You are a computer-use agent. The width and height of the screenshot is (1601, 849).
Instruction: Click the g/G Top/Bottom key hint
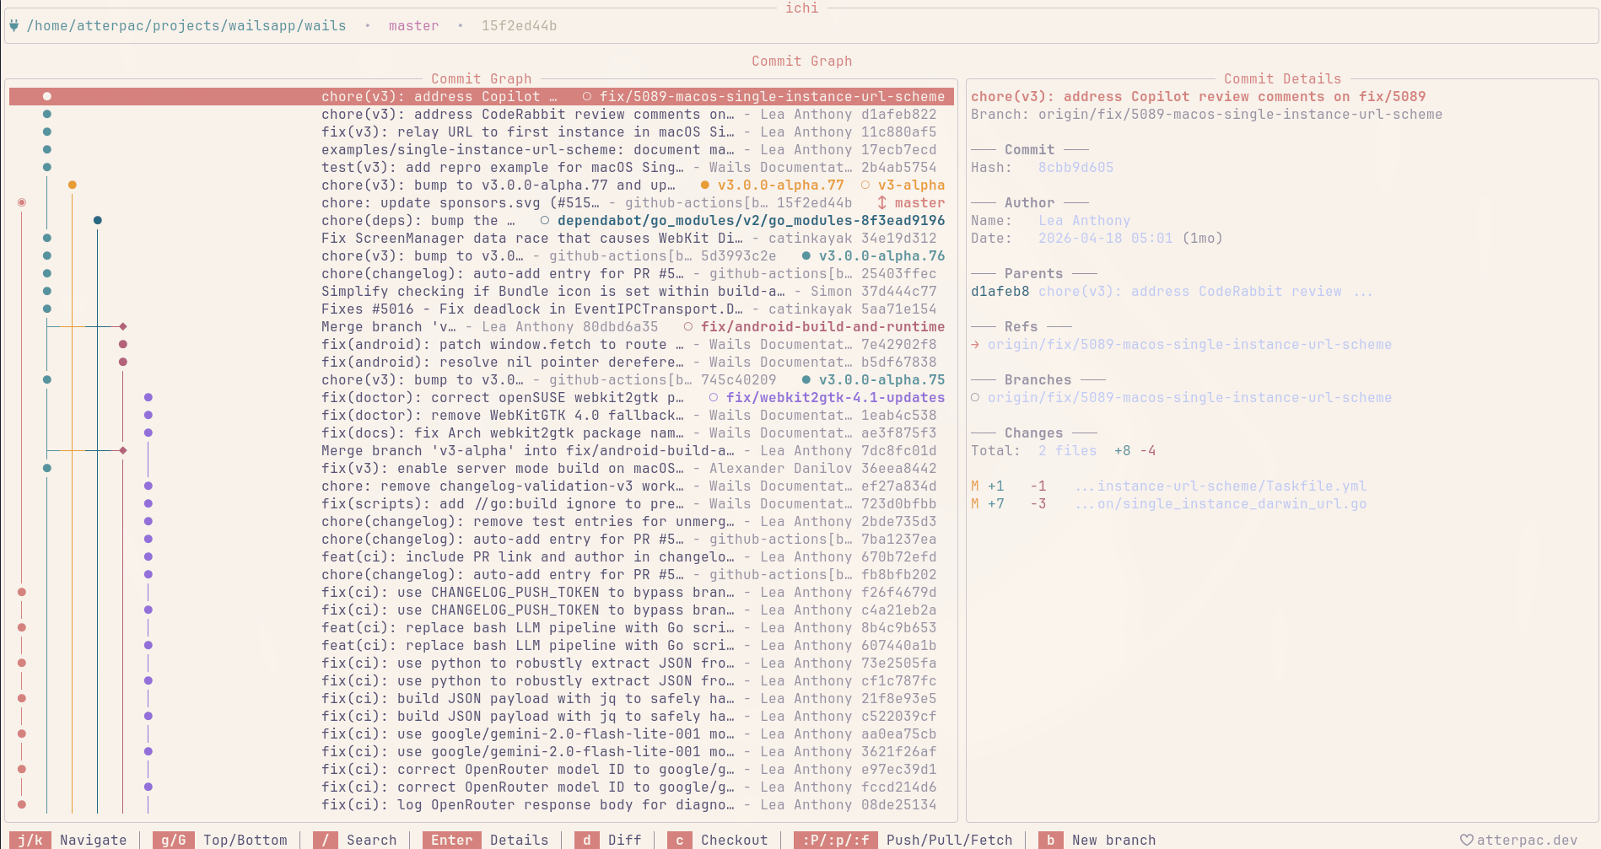pos(220,840)
